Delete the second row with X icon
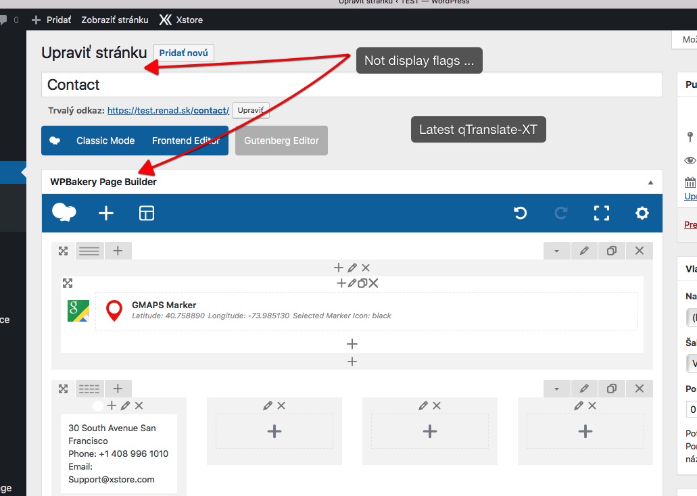Viewport: 697px width, 496px height. (x=640, y=389)
